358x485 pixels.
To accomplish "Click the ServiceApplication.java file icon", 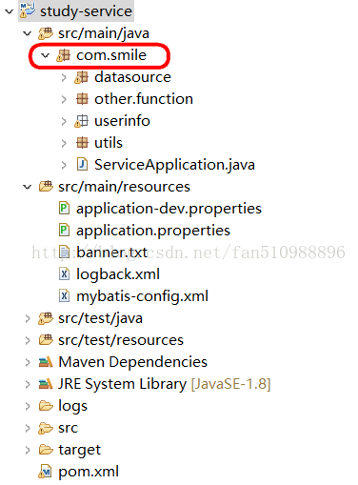I will [82, 165].
